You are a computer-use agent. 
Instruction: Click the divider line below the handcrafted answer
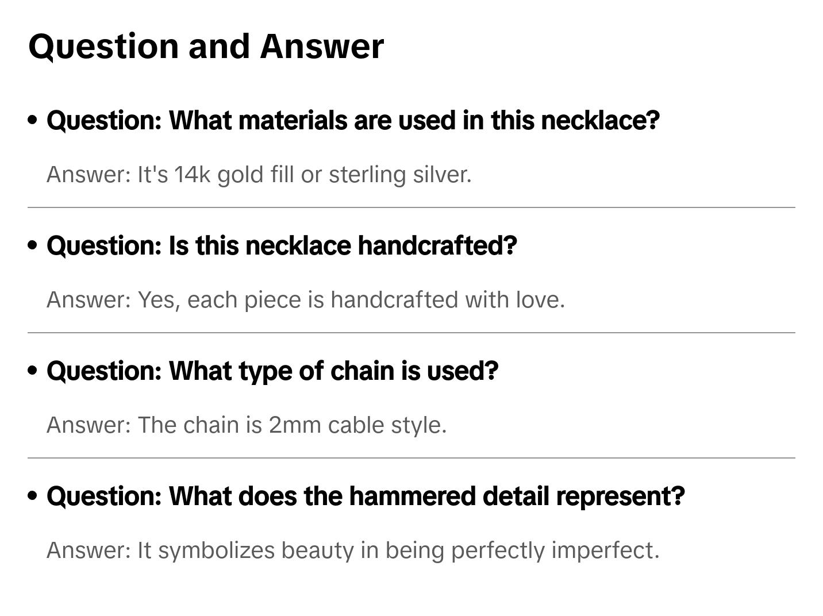[411, 333]
